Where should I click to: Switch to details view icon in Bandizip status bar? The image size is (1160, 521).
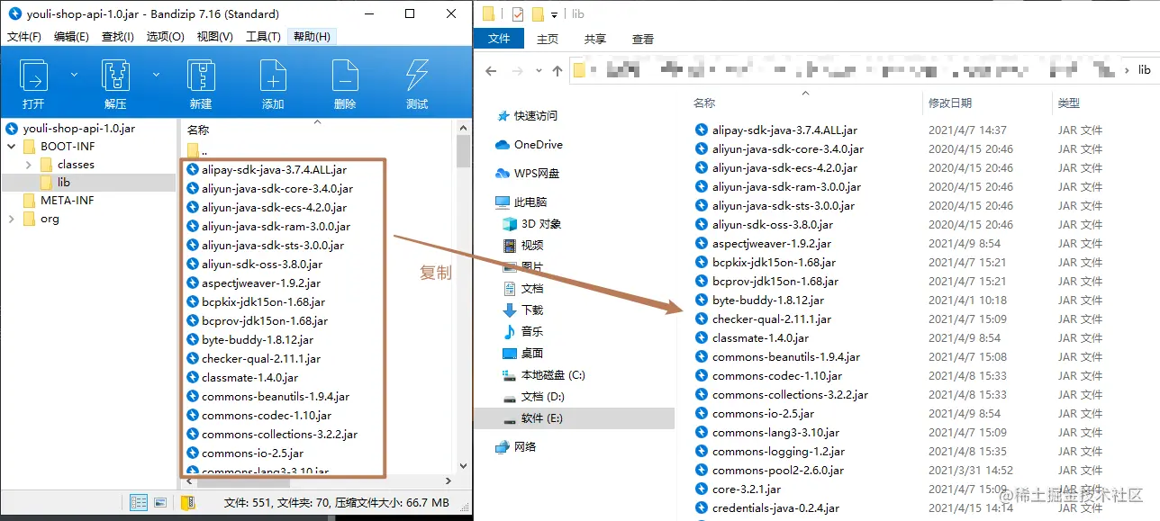point(139,503)
